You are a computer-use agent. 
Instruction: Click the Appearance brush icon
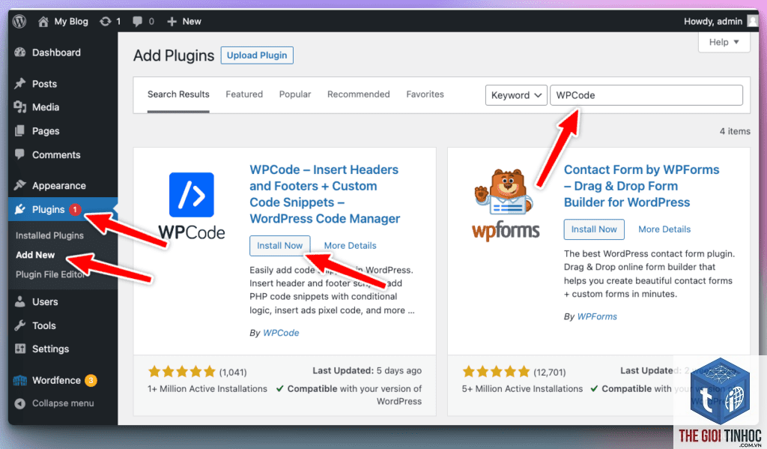[x=20, y=185]
